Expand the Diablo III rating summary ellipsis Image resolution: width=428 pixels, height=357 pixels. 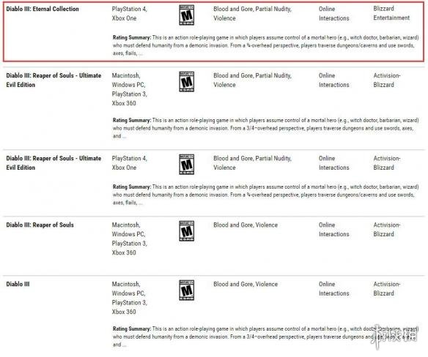(x=125, y=345)
